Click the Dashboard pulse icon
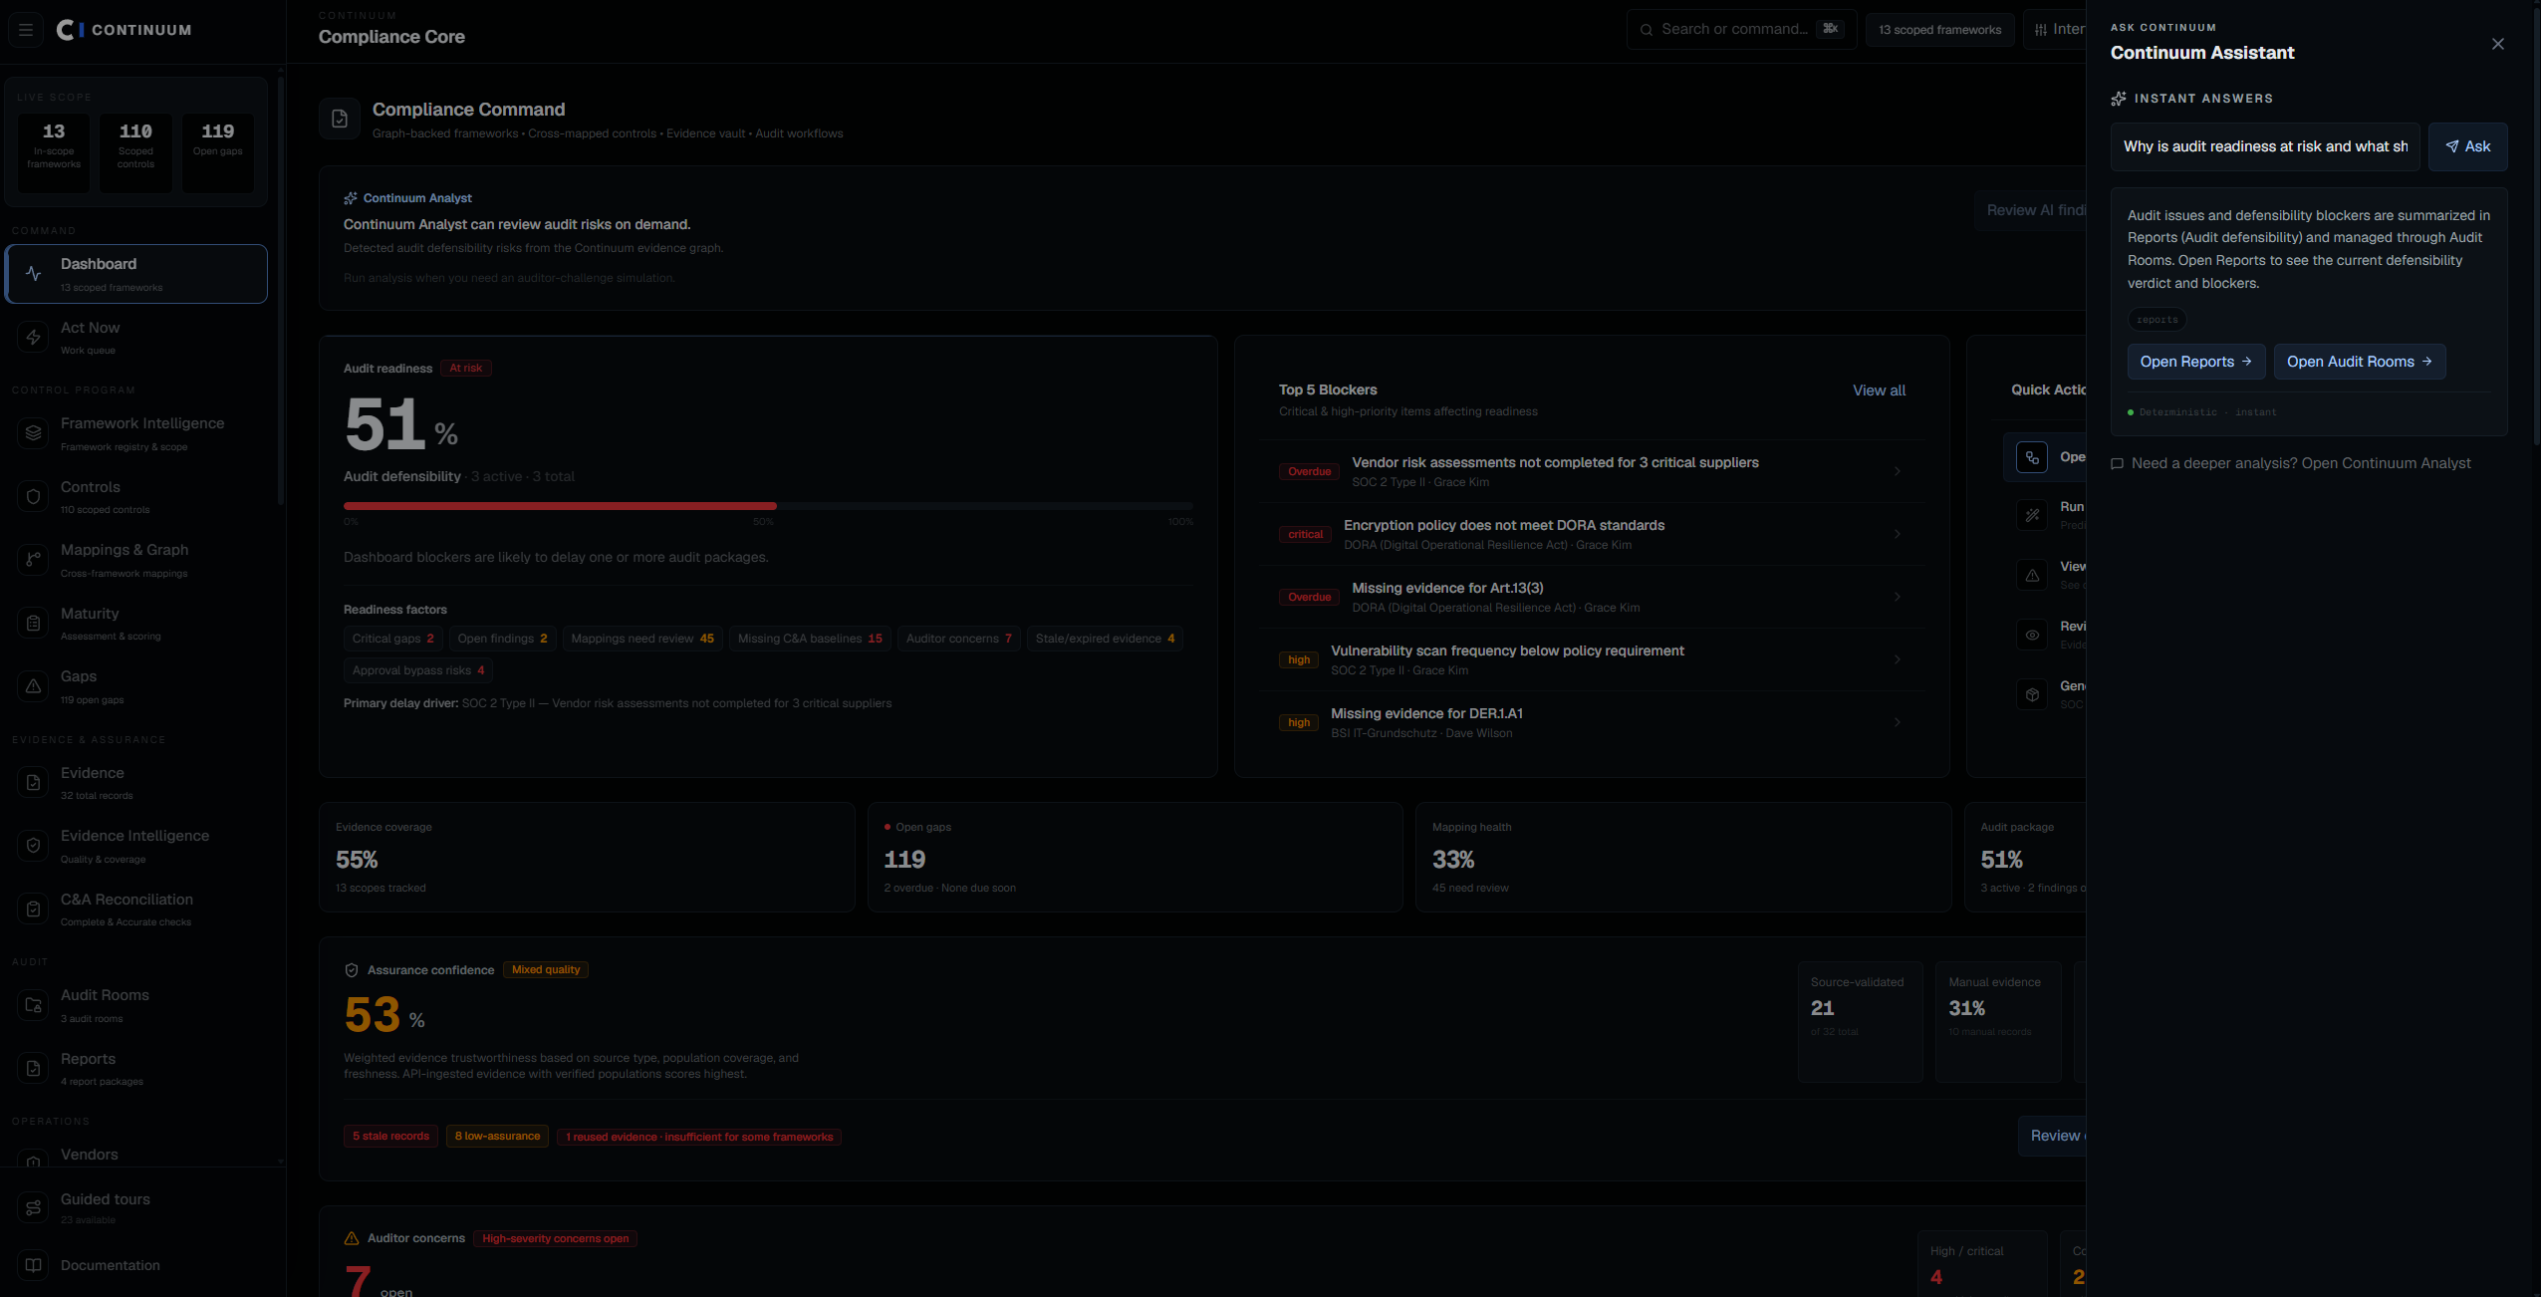The height and width of the screenshot is (1297, 2541). 34,274
